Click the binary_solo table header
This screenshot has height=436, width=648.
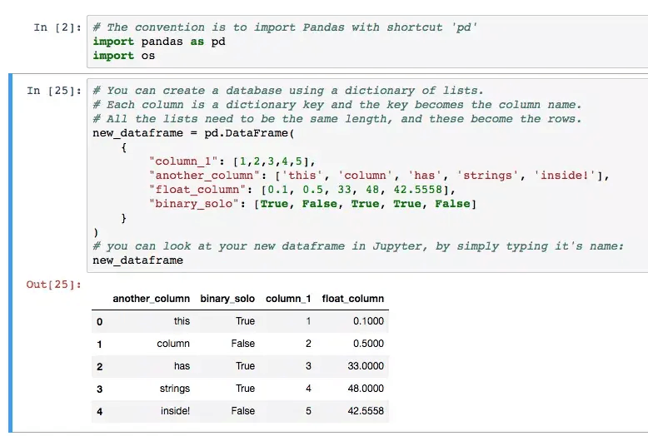[x=227, y=299]
